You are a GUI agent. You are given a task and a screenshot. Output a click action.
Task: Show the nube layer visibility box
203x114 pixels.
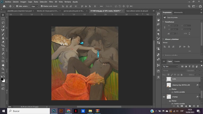coord(164,79)
